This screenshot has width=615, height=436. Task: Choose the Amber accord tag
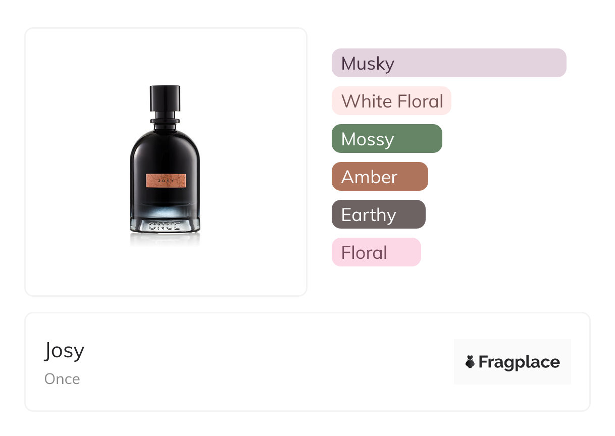pos(380,177)
